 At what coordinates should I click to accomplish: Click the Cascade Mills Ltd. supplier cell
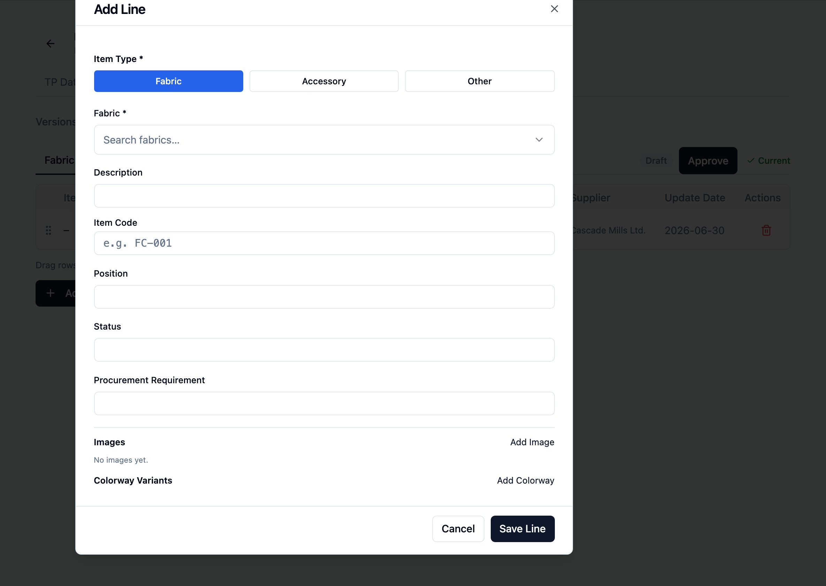coord(609,230)
